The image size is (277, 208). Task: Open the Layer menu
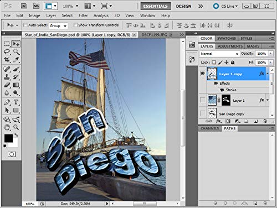(x=51, y=15)
